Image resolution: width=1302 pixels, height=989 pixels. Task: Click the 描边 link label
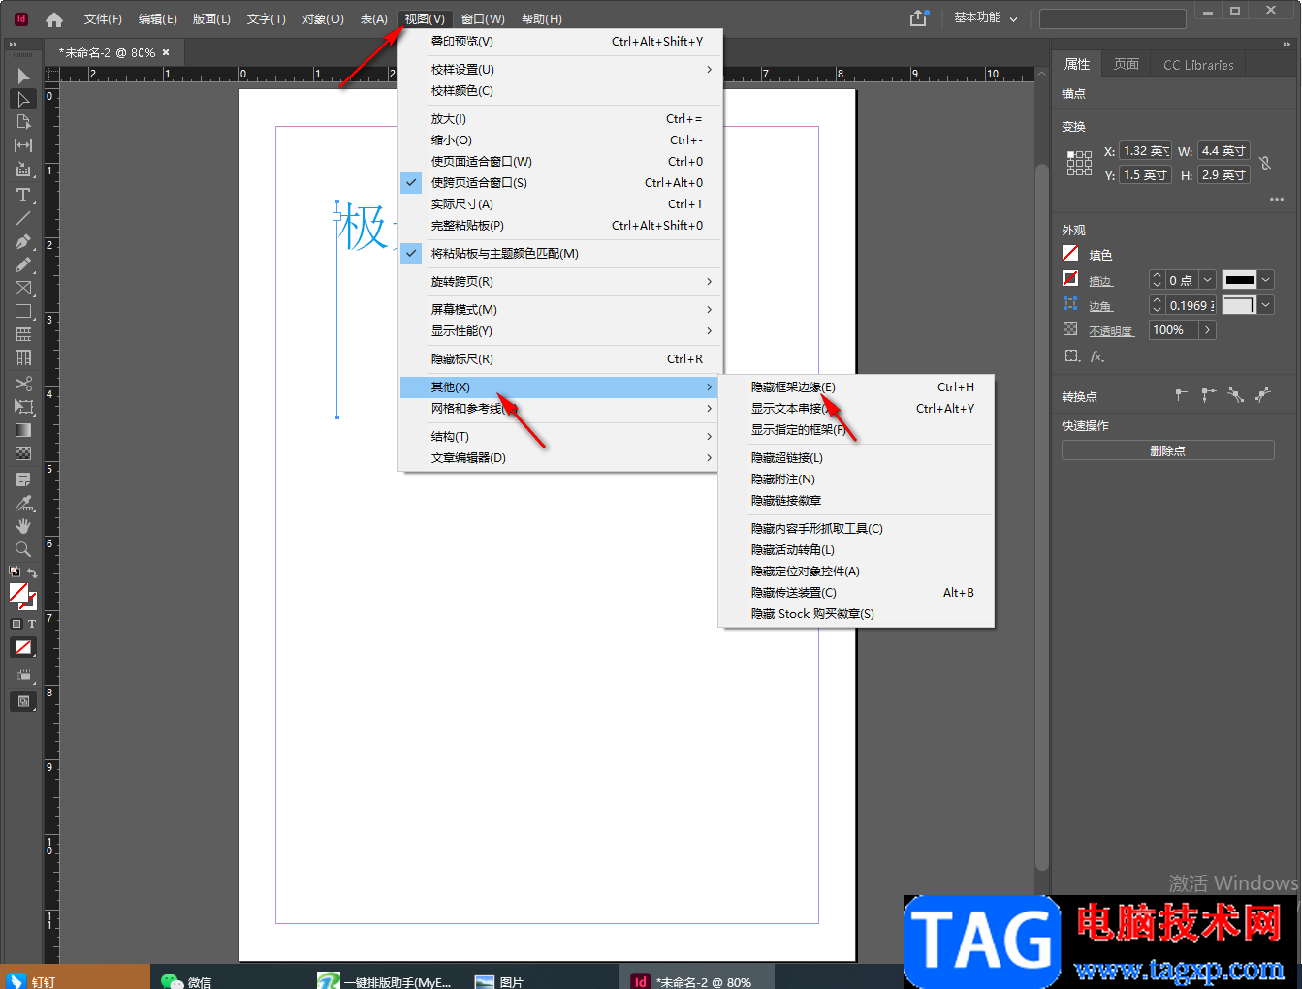1099,281
